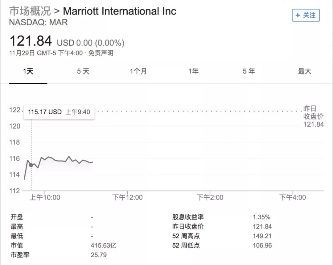The width and height of the screenshot is (333, 265).
Task: Click the 下午12:00 axis label
Action: point(127,197)
